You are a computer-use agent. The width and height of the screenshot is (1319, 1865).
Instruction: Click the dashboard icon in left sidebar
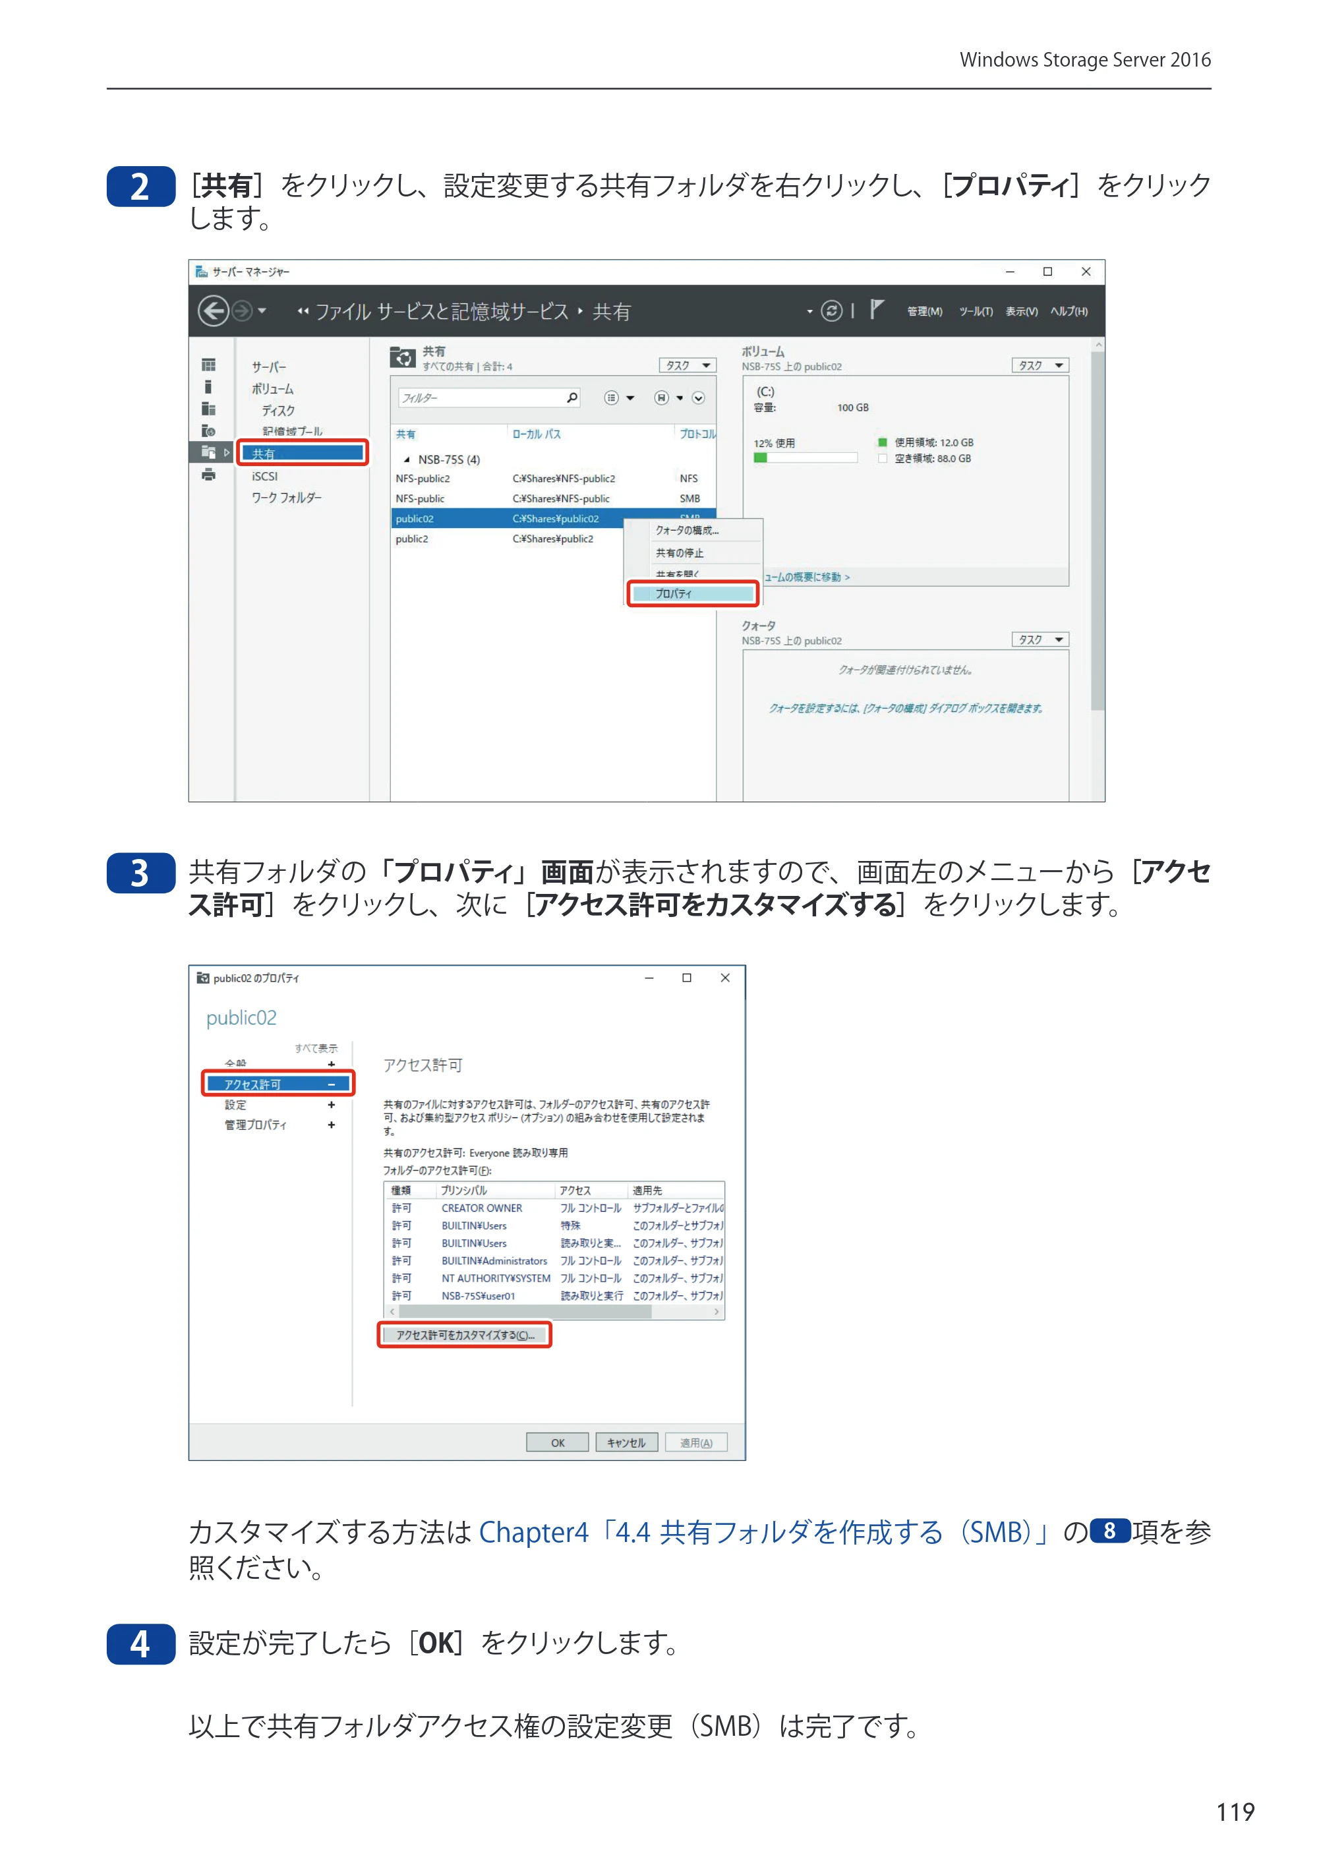[209, 365]
